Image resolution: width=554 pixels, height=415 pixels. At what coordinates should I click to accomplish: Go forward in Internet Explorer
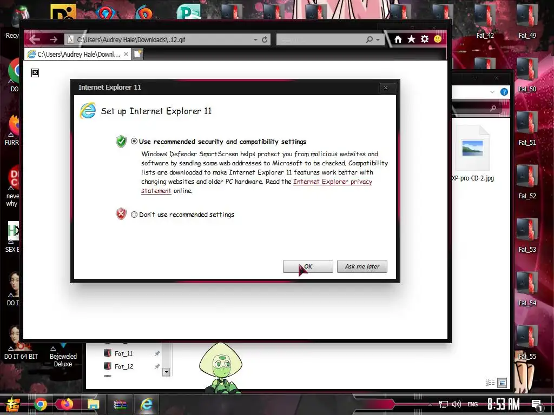54,39
